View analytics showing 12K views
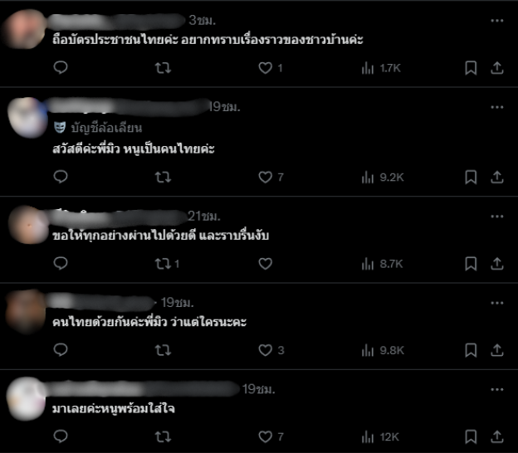518x453 pixels. [380, 436]
